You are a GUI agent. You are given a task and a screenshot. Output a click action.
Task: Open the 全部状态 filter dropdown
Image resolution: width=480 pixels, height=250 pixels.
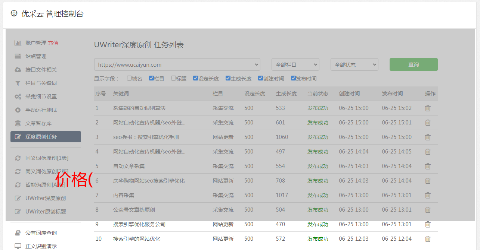pos(354,64)
